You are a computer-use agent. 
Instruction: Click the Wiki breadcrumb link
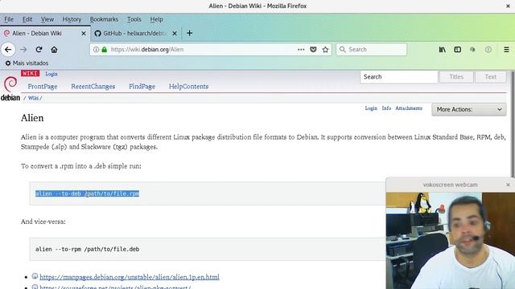tap(33, 98)
